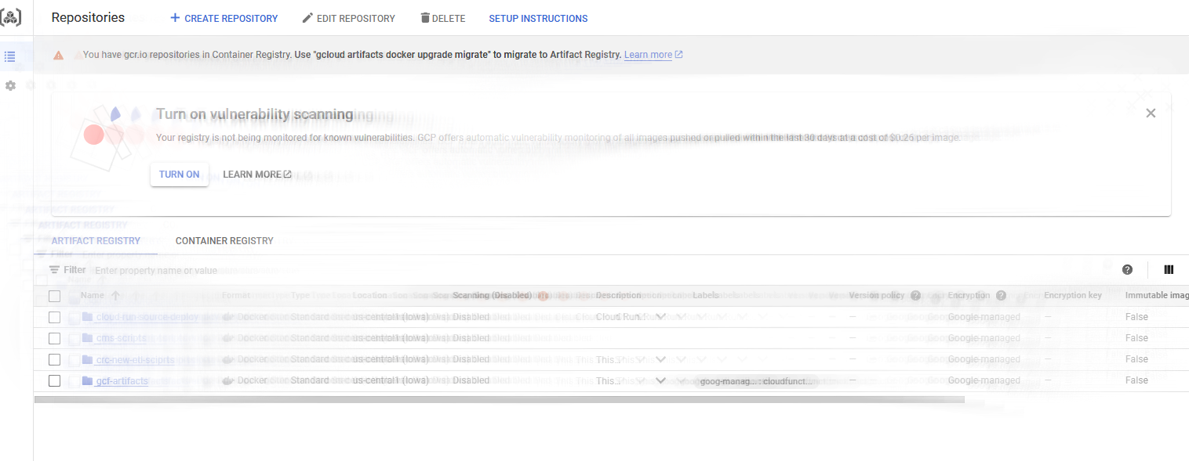1189x461 pixels.
Task: Click the horizontal table scrollbar
Action: [x=499, y=399]
